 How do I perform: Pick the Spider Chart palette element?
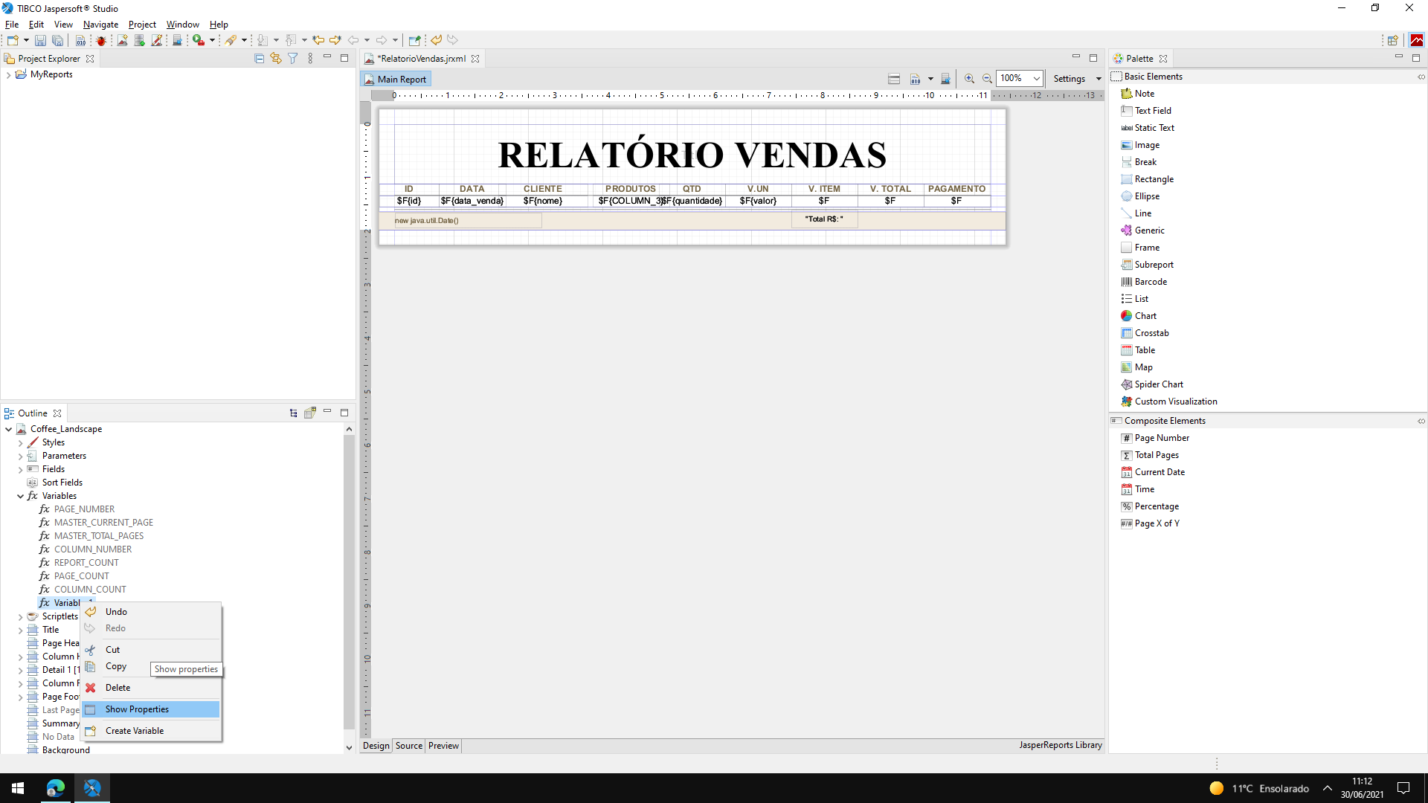click(1158, 384)
